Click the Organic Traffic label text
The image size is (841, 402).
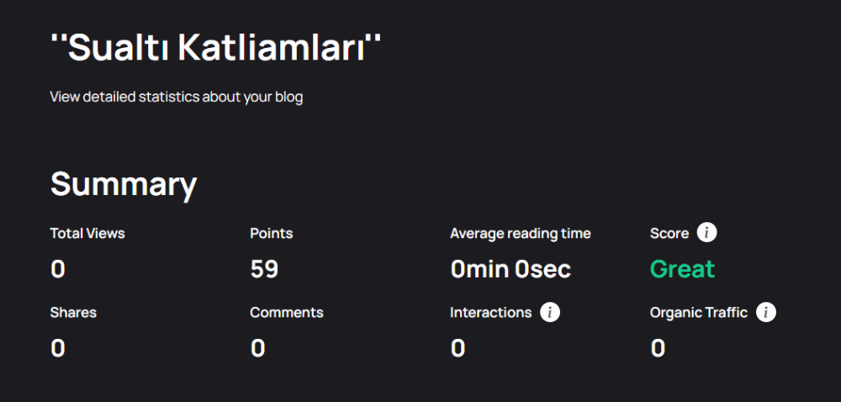click(x=699, y=313)
